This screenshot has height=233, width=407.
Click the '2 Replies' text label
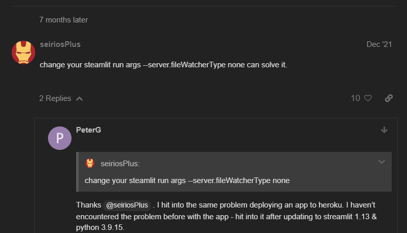(55, 98)
